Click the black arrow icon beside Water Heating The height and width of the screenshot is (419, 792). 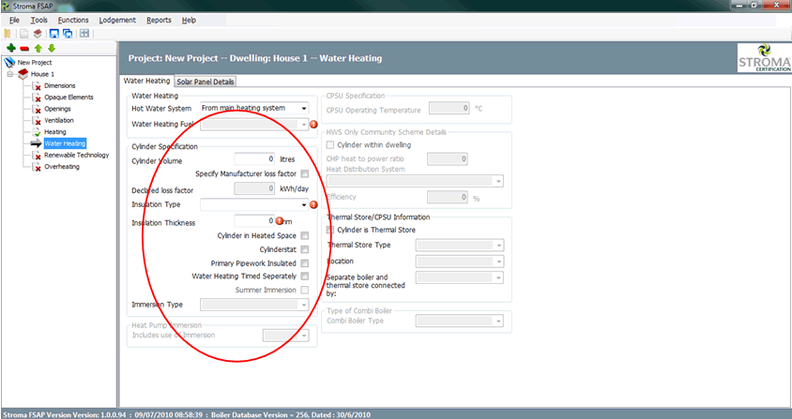[37, 143]
